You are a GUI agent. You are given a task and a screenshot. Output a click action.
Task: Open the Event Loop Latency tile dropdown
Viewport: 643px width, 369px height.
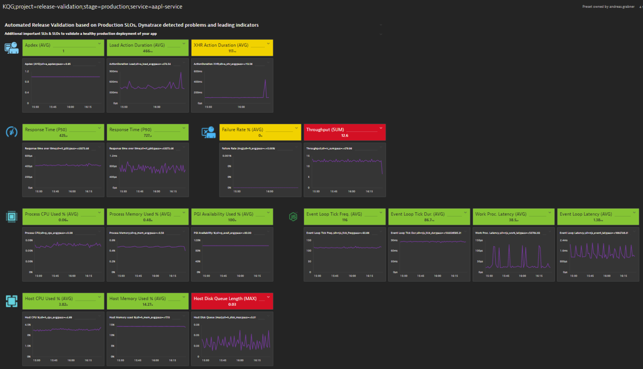tap(634, 212)
